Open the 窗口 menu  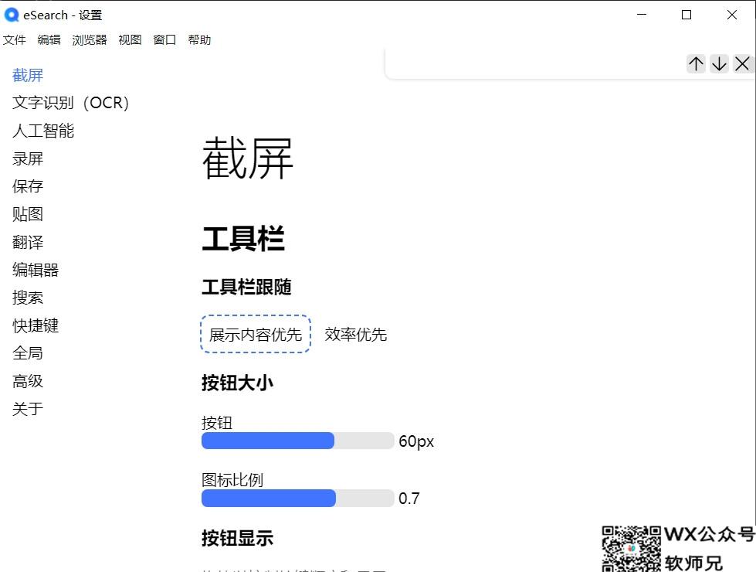pos(164,39)
